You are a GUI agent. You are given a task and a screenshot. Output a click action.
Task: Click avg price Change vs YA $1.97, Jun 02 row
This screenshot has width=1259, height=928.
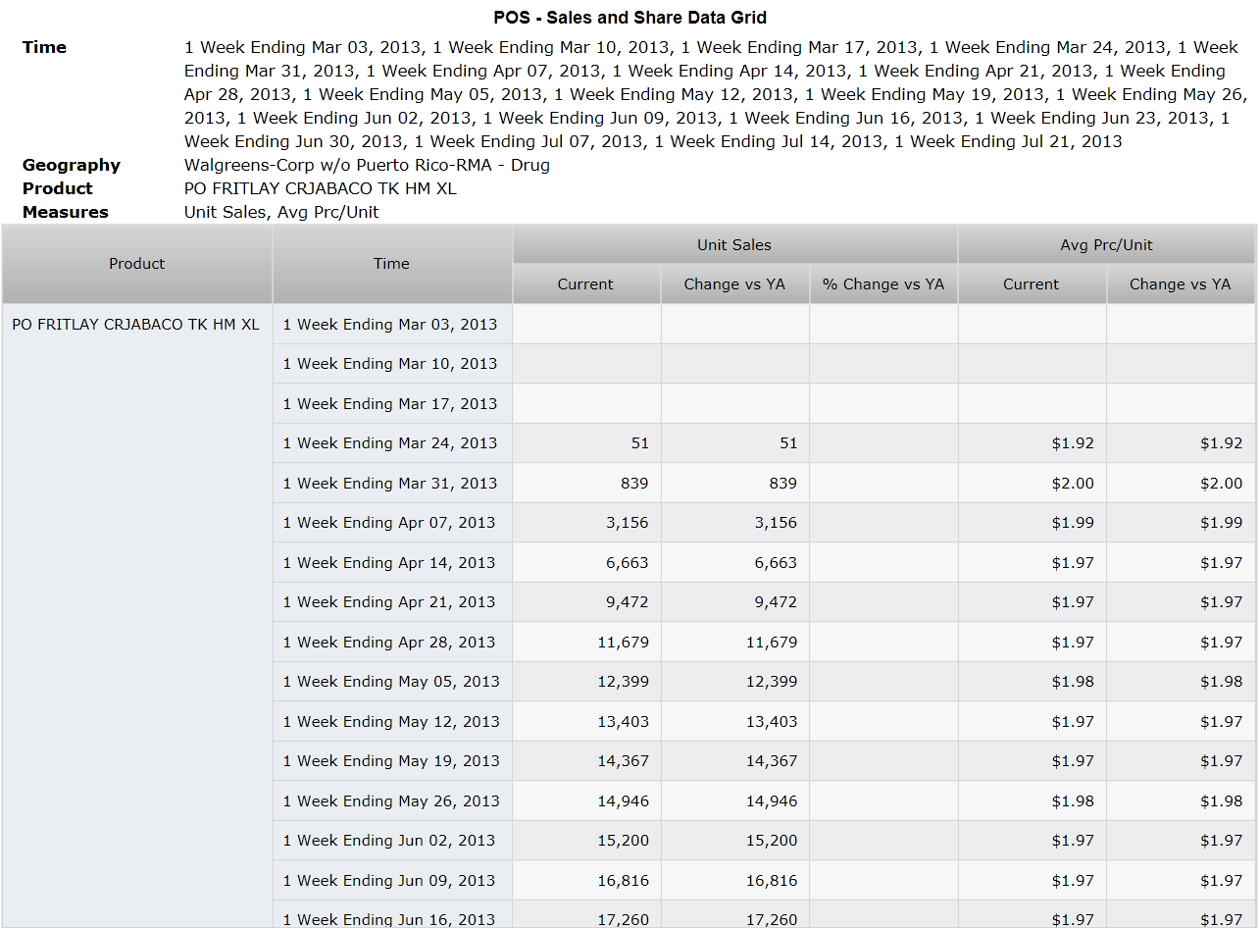tap(1181, 841)
